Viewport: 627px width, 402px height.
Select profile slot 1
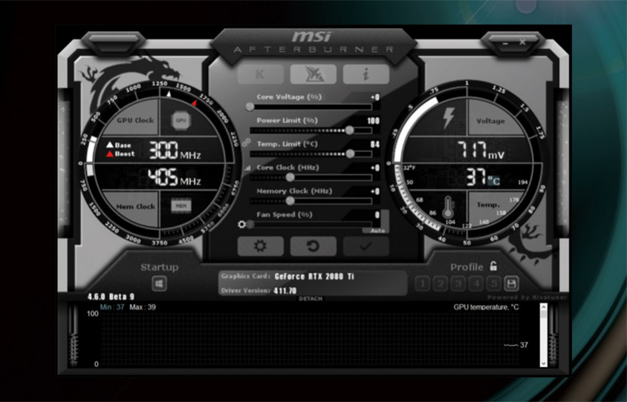tap(422, 284)
